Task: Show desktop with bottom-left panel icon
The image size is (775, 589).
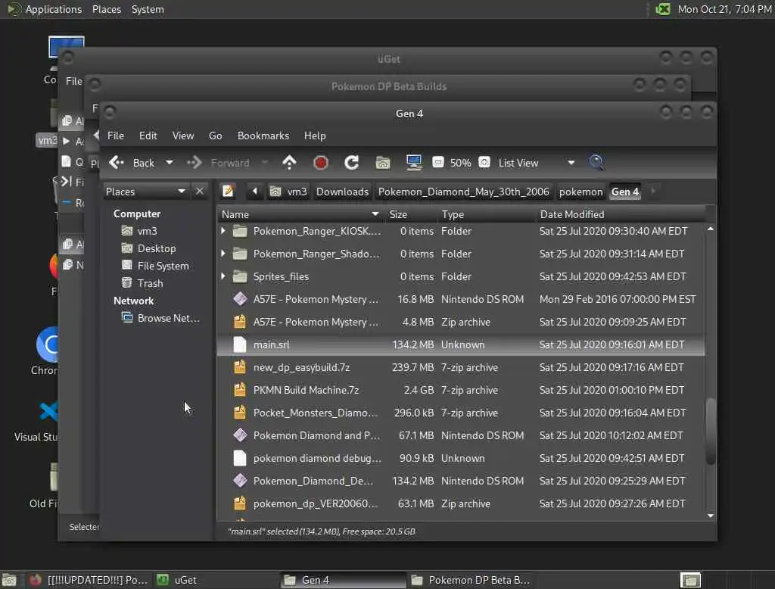Action: point(9,580)
